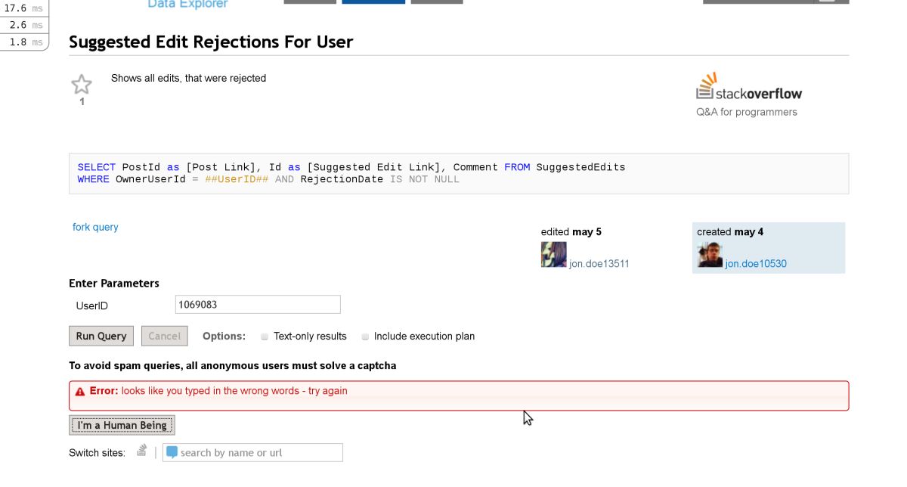Screen dimensions: 907x487
Task: Toggle Include execution plan checkbox
Action: [365, 337]
